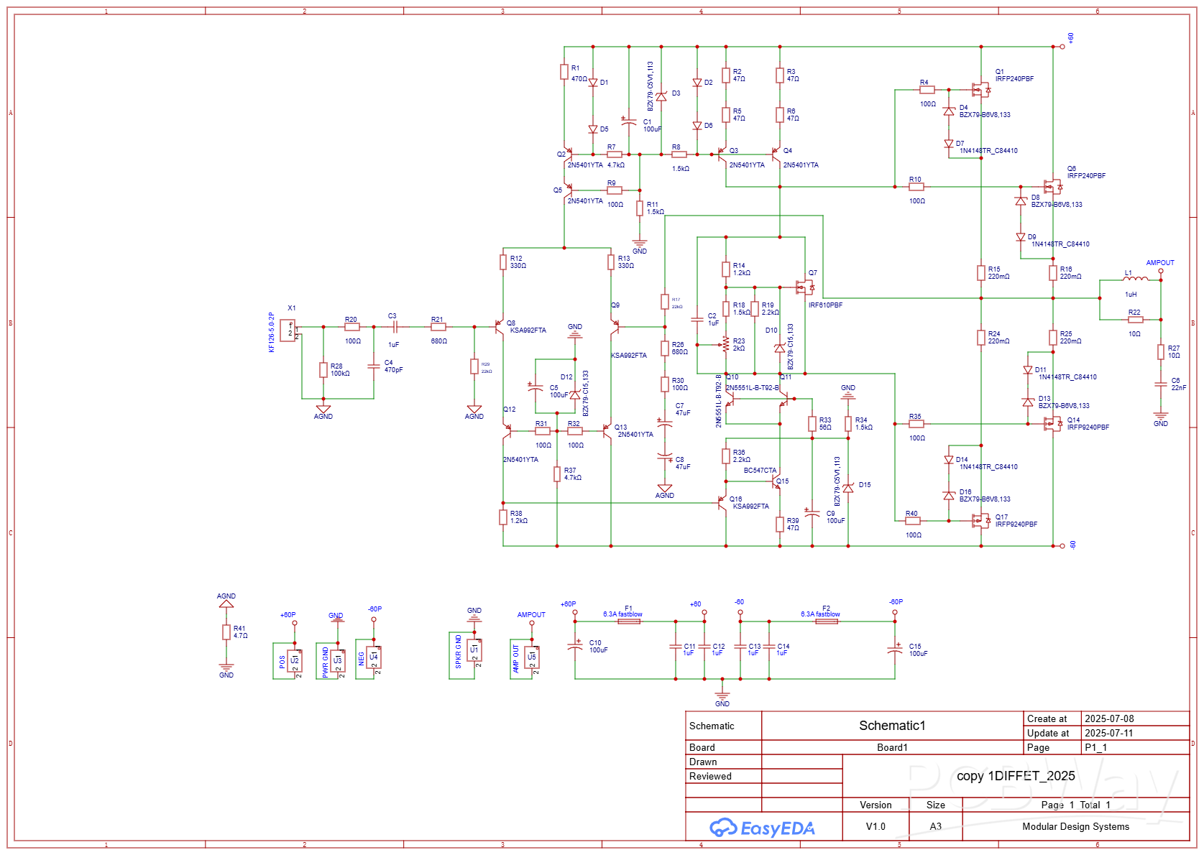The height and width of the screenshot is (855, 1204).
Task: Click the Q7 IRF610PBF transistor symbol
Action: tap(805, 287)
